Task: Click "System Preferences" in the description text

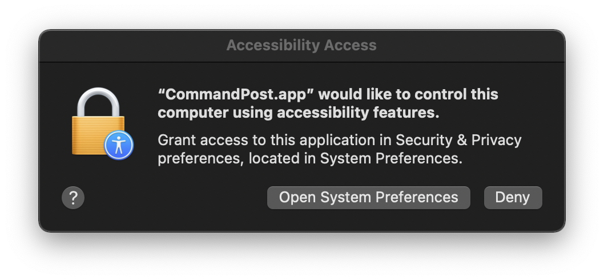Action: [392, 158]
